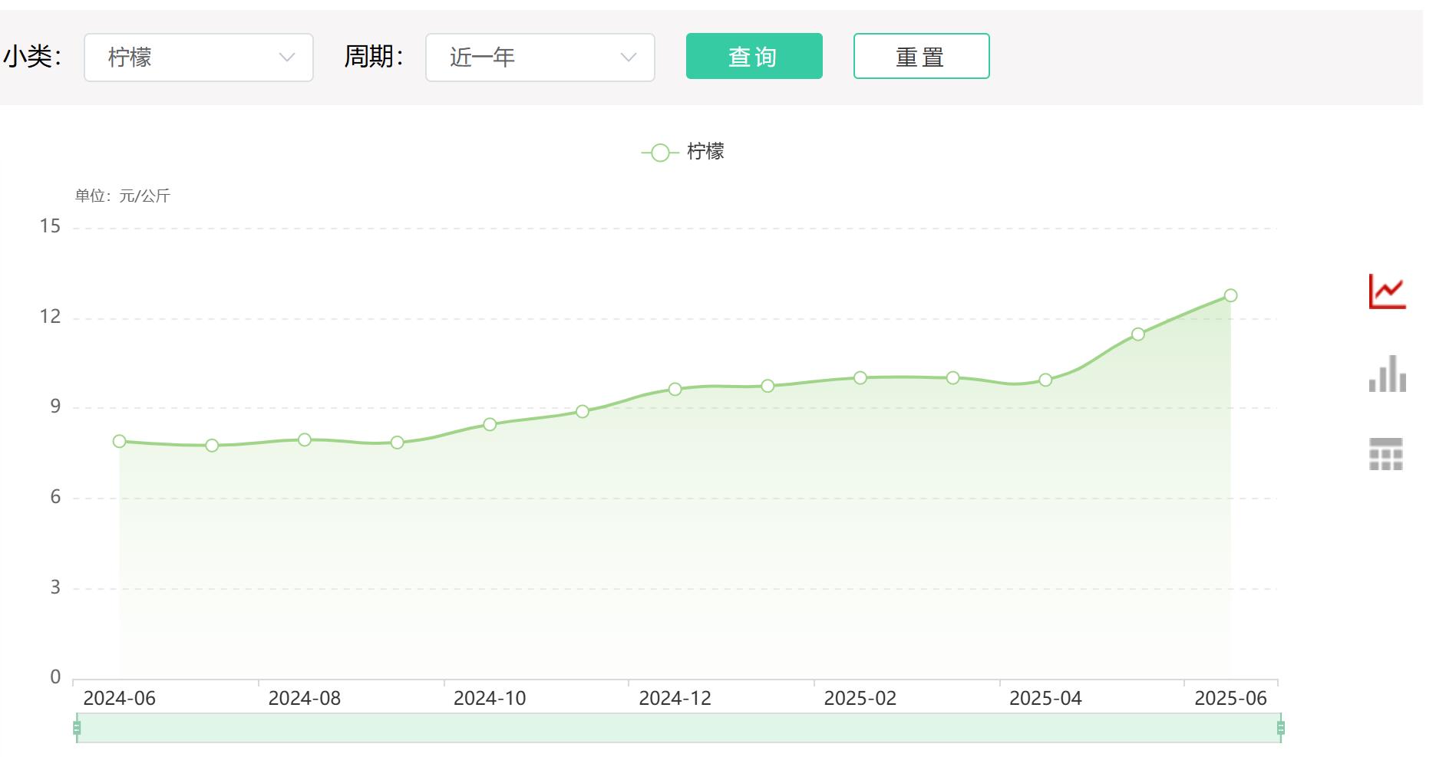Click the green data zoom range bar

(x=678, y=727)
